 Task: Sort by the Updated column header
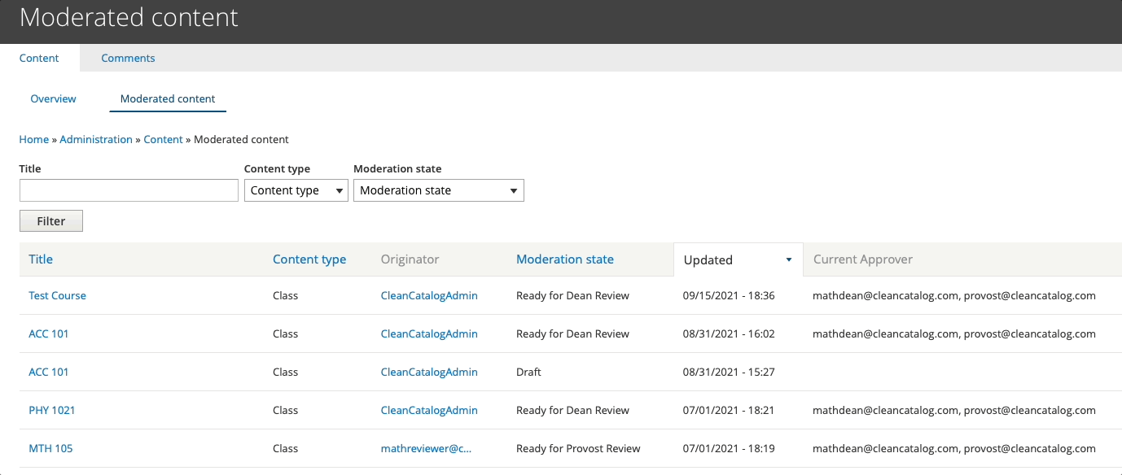click(x=708, y=260)
